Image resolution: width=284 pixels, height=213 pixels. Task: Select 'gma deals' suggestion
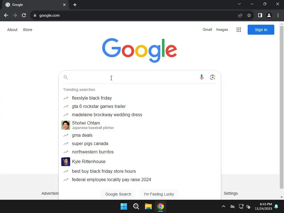tap(140, 135)
